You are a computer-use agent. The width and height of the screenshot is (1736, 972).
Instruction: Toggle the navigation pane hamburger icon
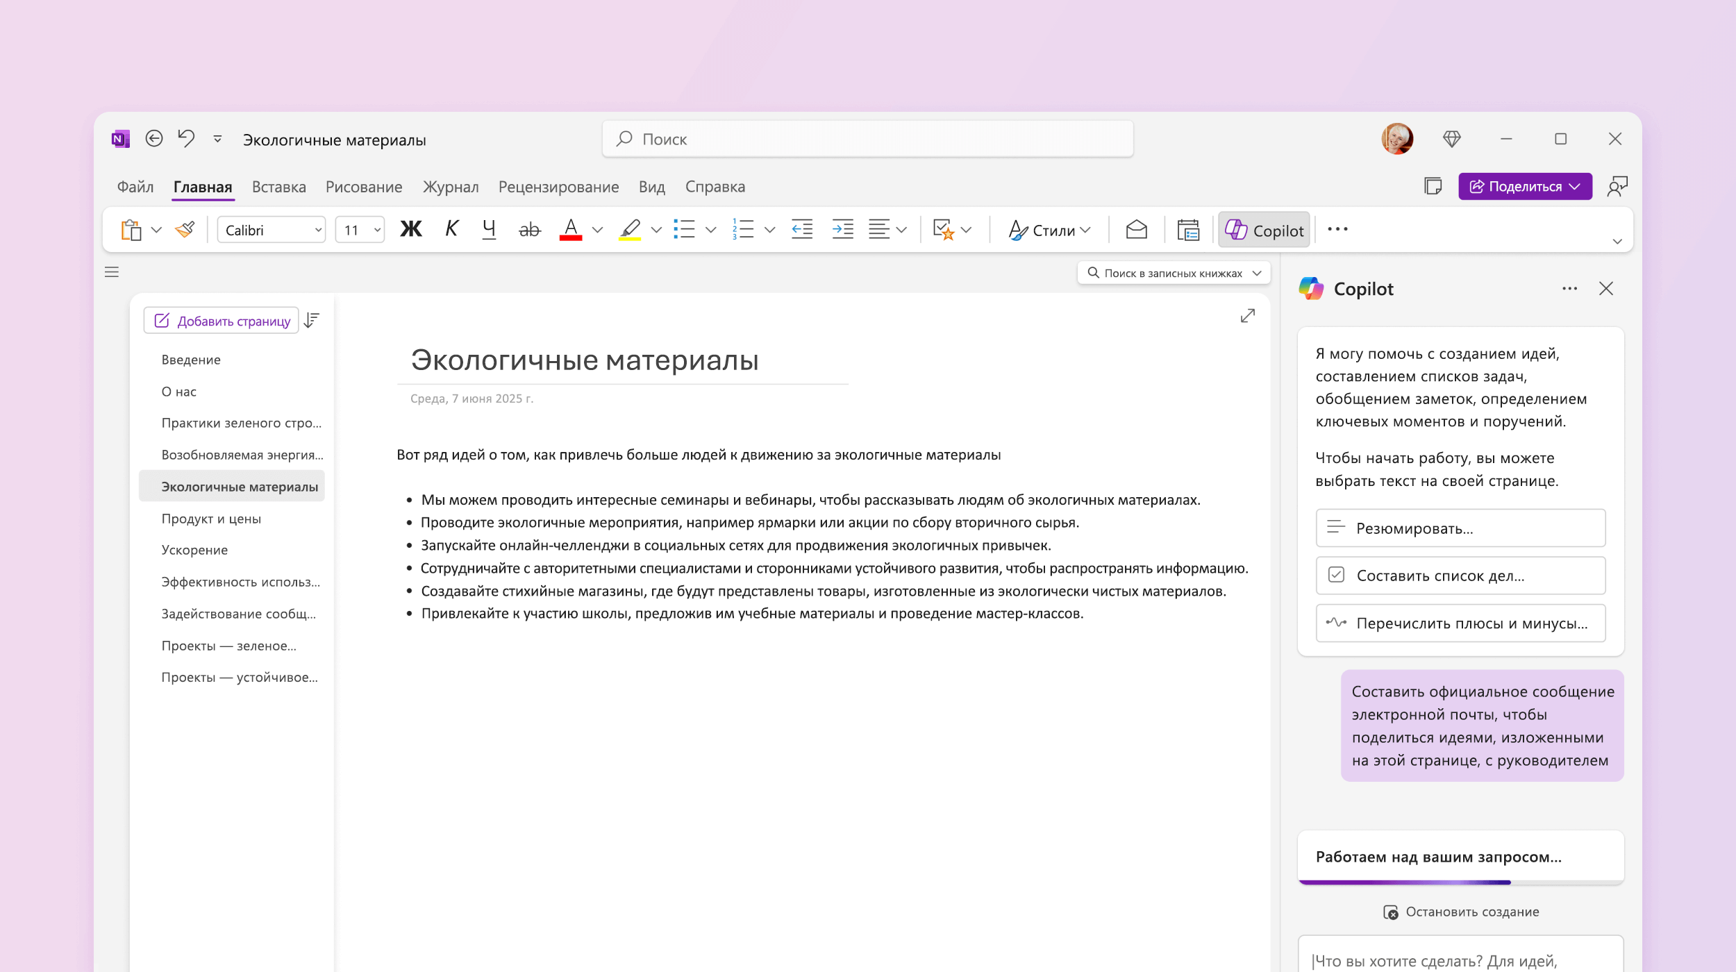(112, 271)
